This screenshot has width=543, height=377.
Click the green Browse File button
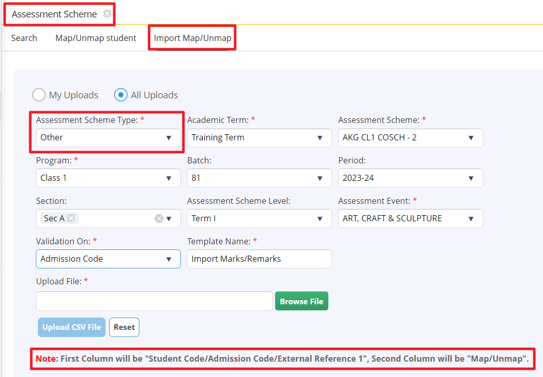(301, 301)
